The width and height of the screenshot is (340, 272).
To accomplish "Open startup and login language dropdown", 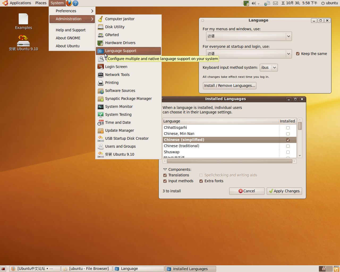I will tap(249, 54).
